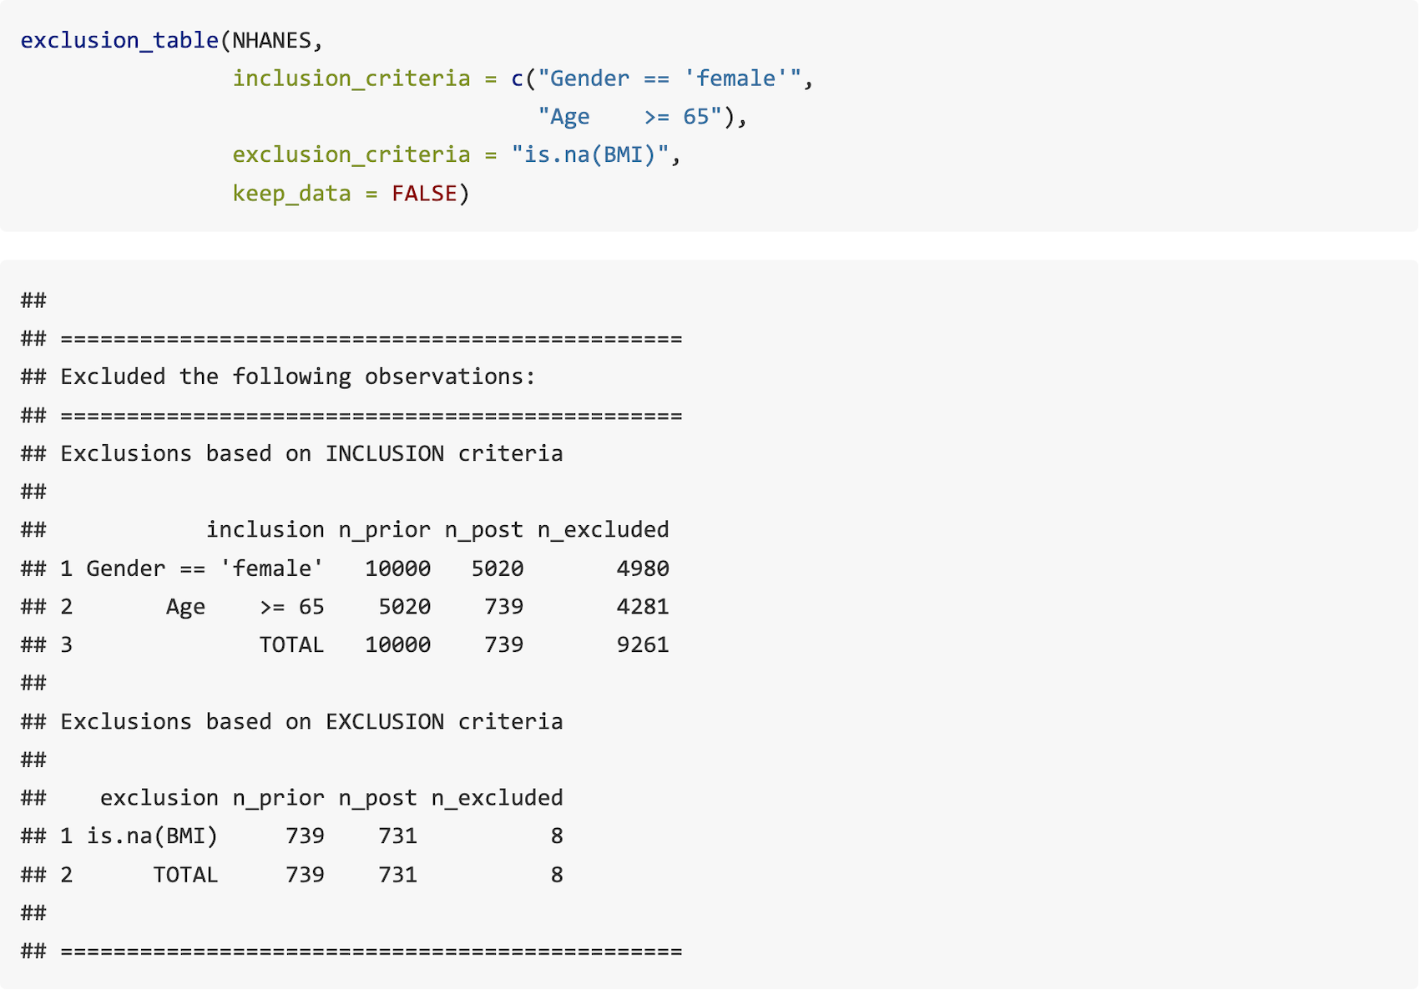Click the 731 n_post value in BMI row
The image size is (1420, 990).
click(x=397, y=836)
